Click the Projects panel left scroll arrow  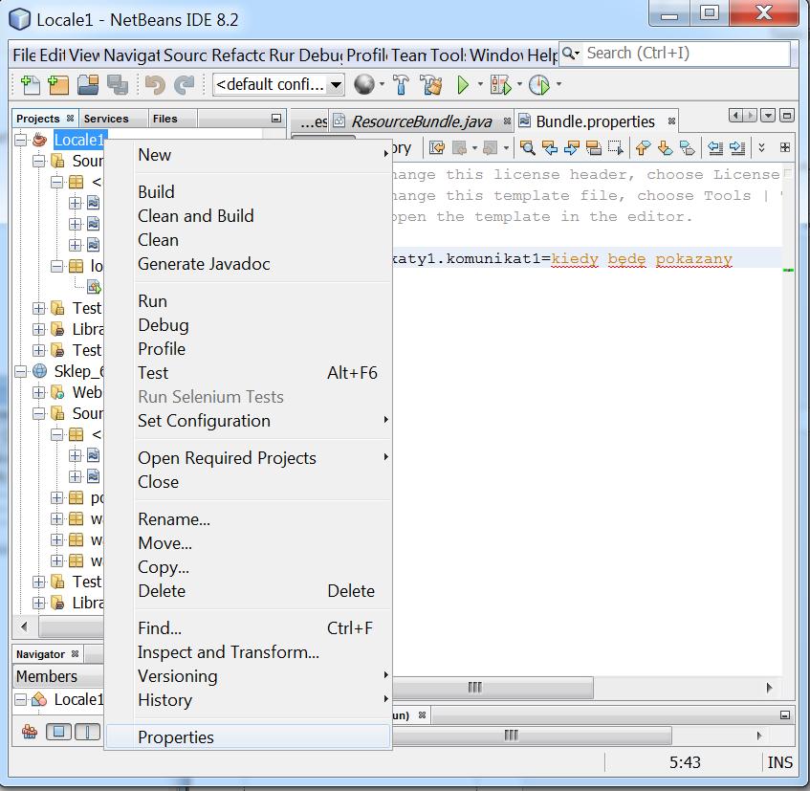(x=24, y=626)
